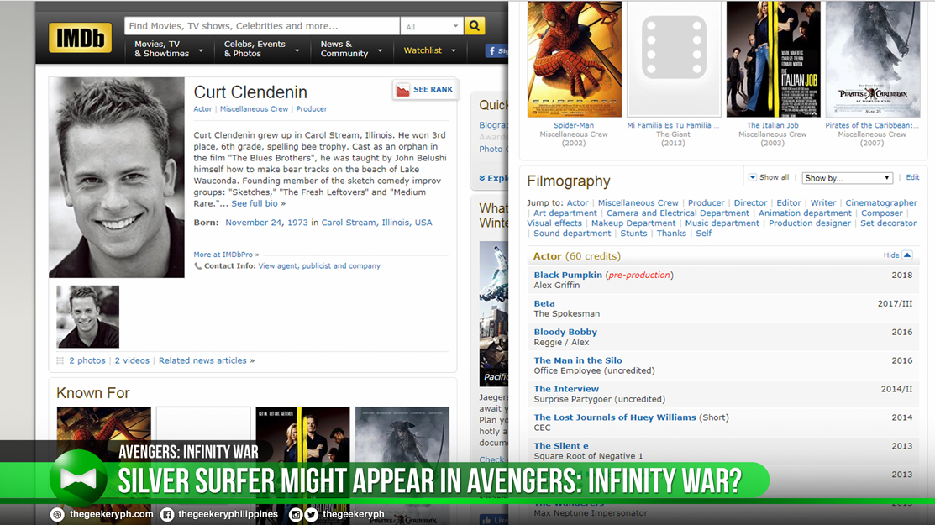Click the grid icon next to 2 photos
Image resolution: width=935 pixels, height=525 pixels.
60,360
